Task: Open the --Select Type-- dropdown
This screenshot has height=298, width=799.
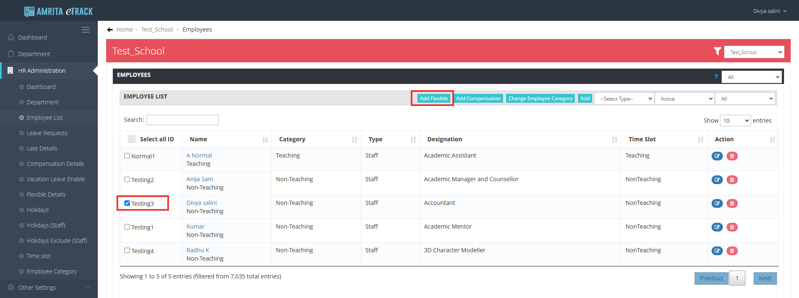Action: [x=624, y=99]
